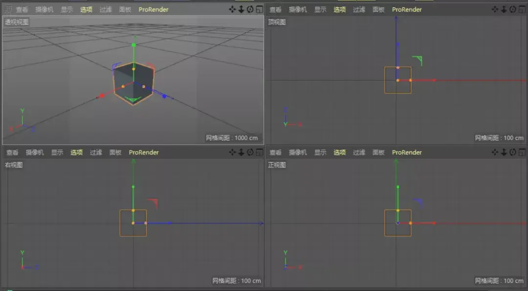Open the 显示 menu in the right view
The width and height of the screenshot is (528, 291).
(x=57, y=152)
